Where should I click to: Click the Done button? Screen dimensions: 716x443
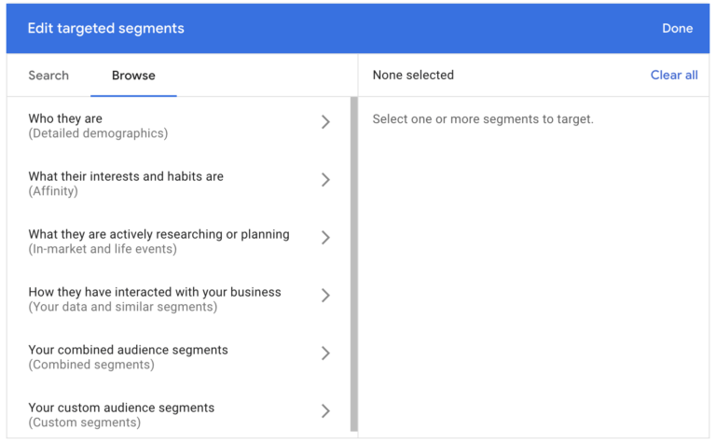677,28
